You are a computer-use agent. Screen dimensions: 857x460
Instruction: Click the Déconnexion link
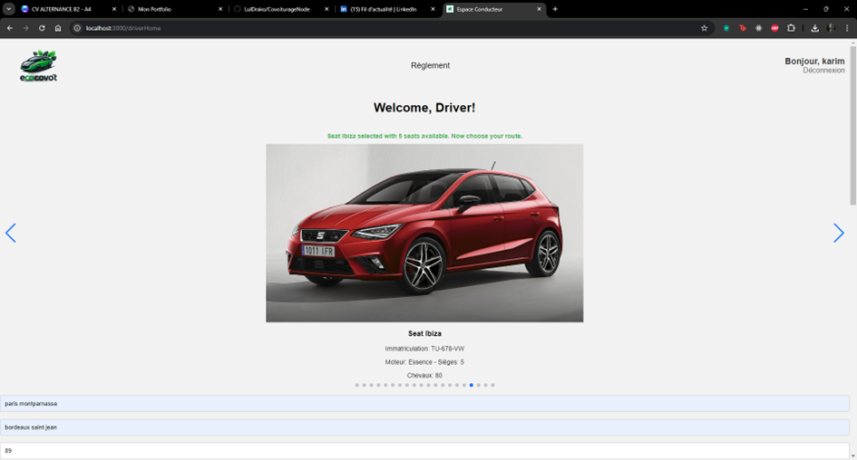coord(823,71)
